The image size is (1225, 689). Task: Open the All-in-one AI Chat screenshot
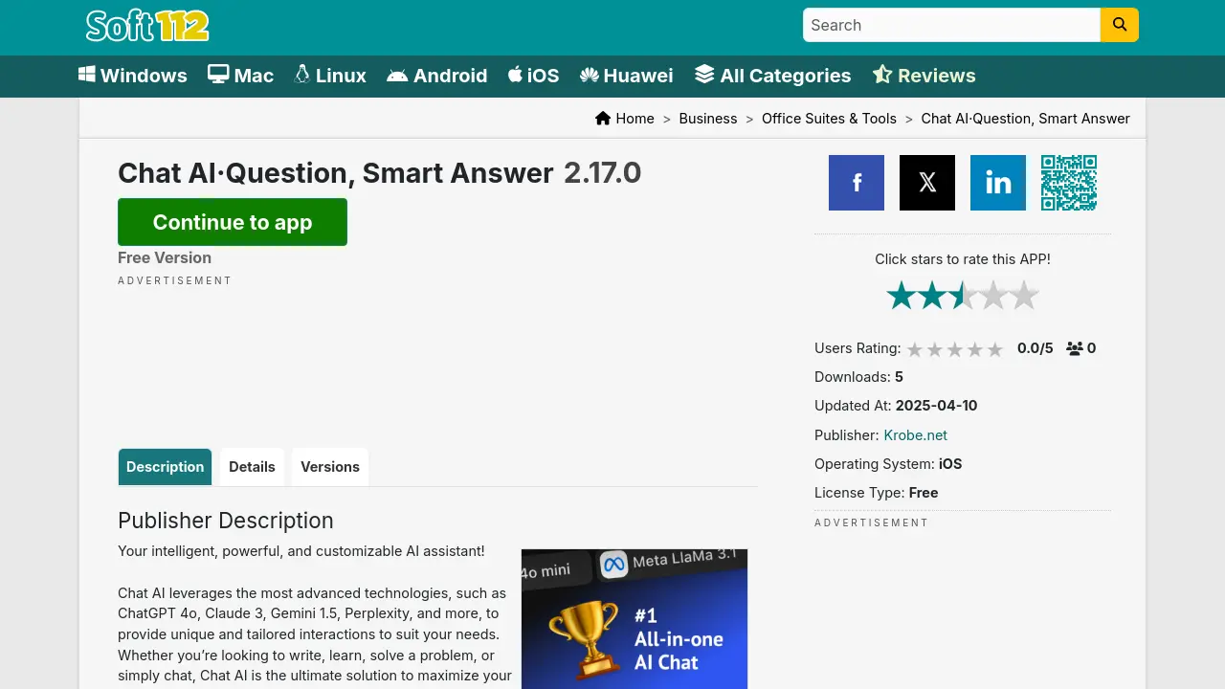pos(635,619)
